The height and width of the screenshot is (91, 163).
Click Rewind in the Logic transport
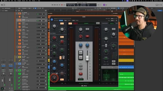(52, 5)
